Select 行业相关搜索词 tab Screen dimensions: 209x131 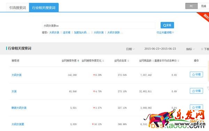point(44,8)
